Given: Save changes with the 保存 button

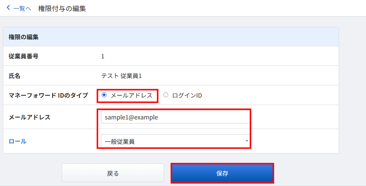Looking at the screenshot, I should [222, 173].
